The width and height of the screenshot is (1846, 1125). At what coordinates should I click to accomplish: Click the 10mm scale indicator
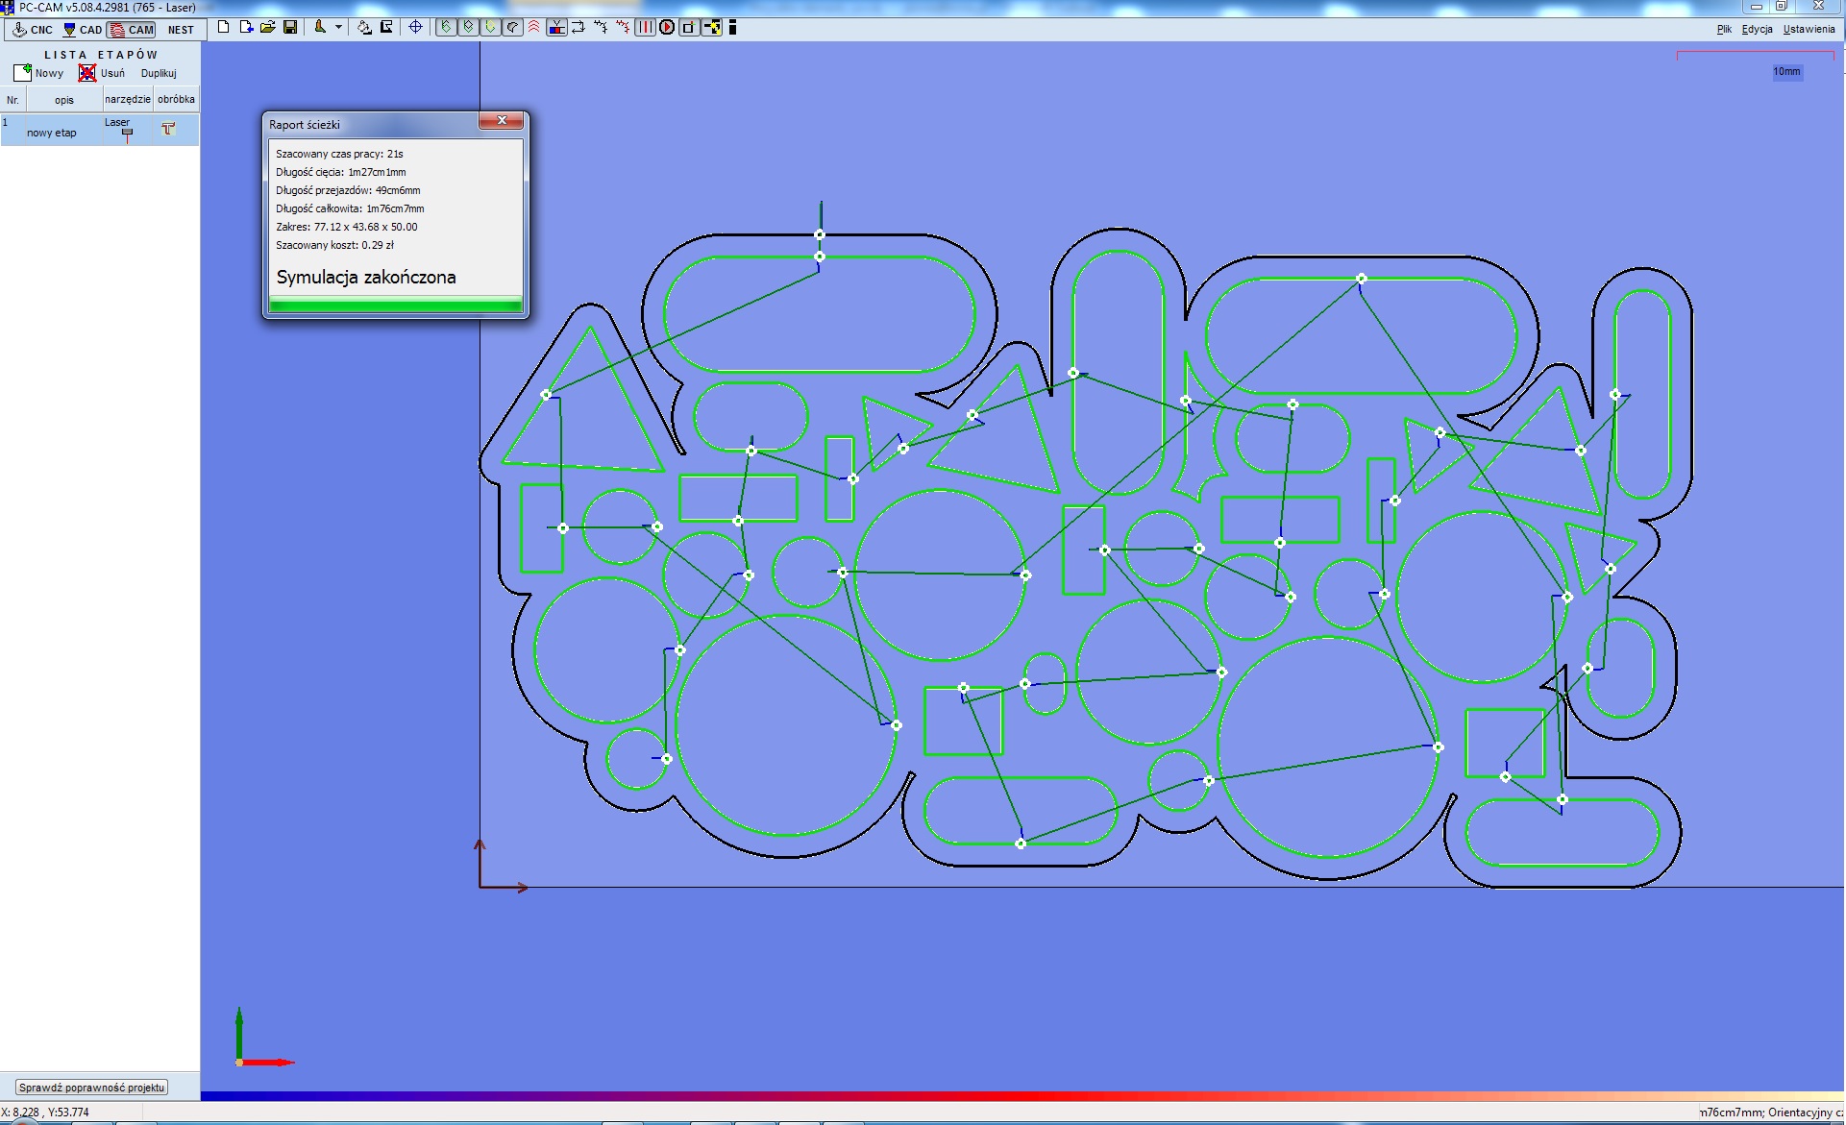1786,72
